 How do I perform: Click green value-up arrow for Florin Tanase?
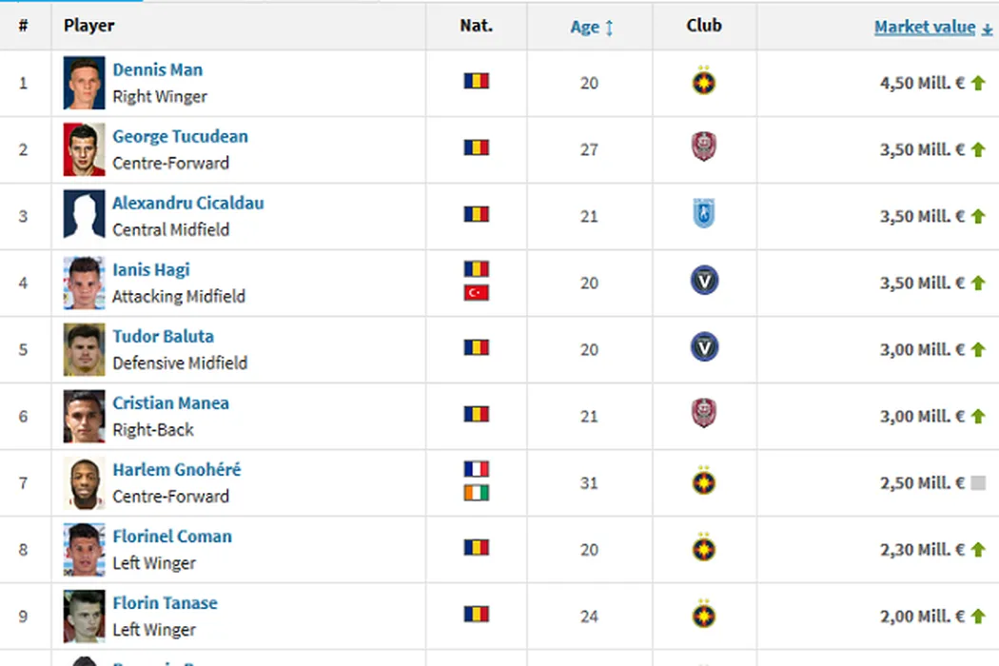coord(978,617)
